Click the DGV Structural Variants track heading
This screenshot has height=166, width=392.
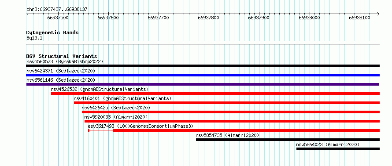[x=62, y=56]
